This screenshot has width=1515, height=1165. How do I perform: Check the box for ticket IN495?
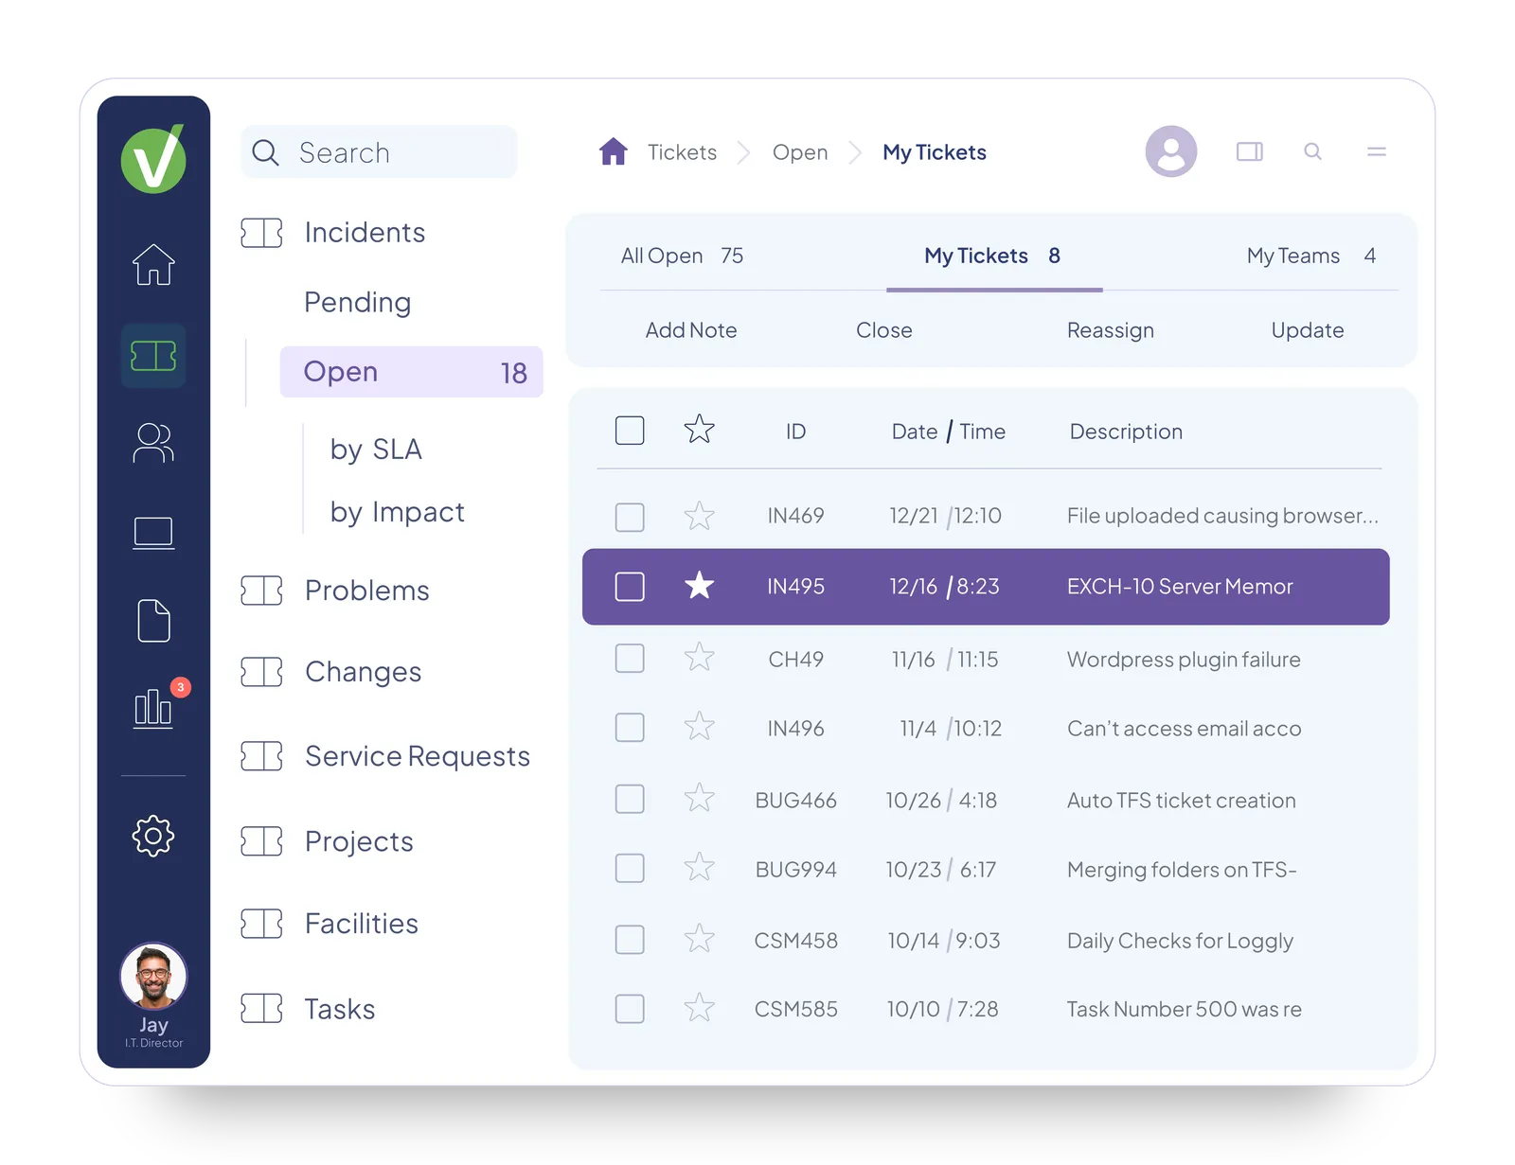pyautogui.click(x=630, y=587)
